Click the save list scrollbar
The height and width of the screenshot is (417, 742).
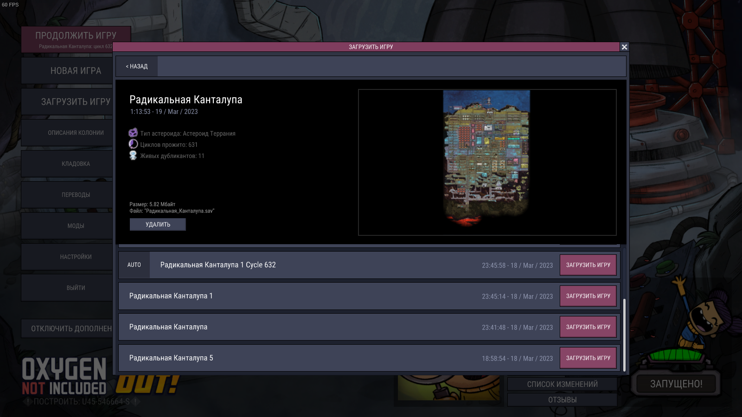tap(624, 334)
